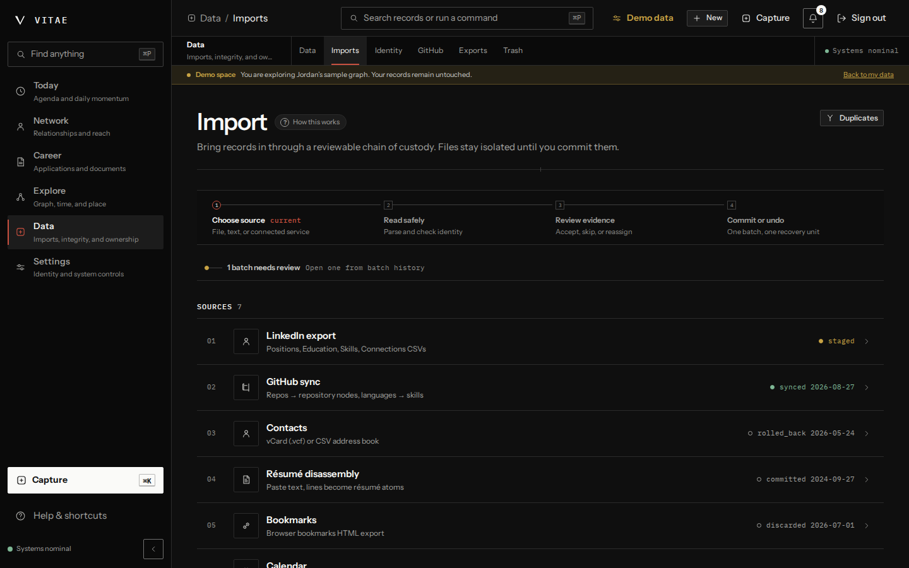909x568 pixels.
Task: Click the Find anything magnifier icon
Action: (21, 54)
